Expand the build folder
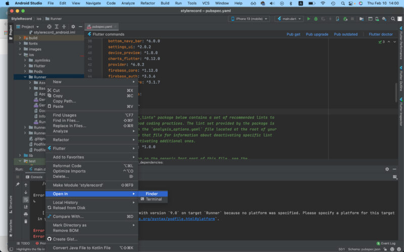This screenshot has height=252, width=404. coord(20,38)
